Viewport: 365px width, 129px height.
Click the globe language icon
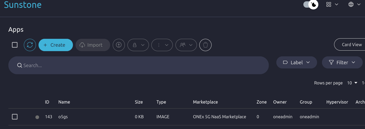(351, 4)
